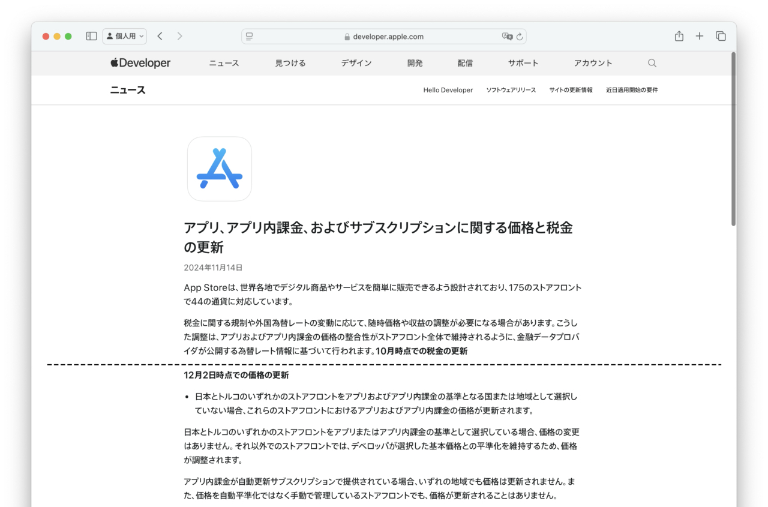Open the 個人用 profile dropdown
This screenshot has height=507, width=768.
click(125, 36)
